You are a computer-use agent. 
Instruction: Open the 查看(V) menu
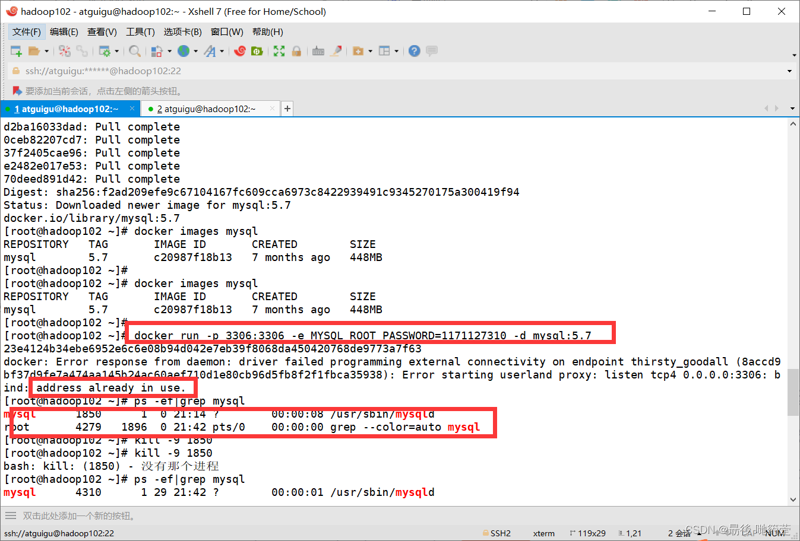point(102,32)
